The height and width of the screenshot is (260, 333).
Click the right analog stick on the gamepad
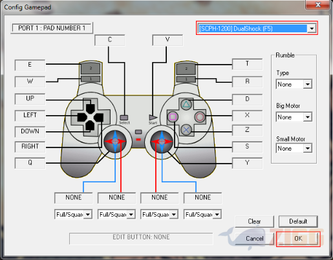[162, 142]
